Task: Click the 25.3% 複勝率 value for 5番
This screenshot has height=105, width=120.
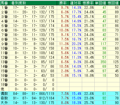Action: [89, 26]
